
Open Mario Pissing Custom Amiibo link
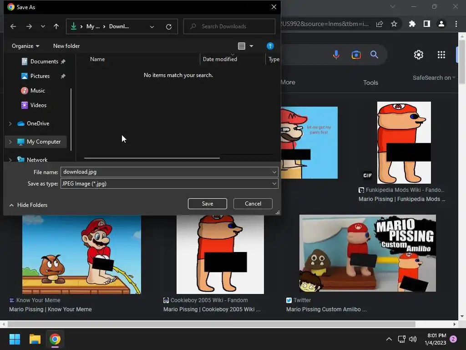[326, 309]
